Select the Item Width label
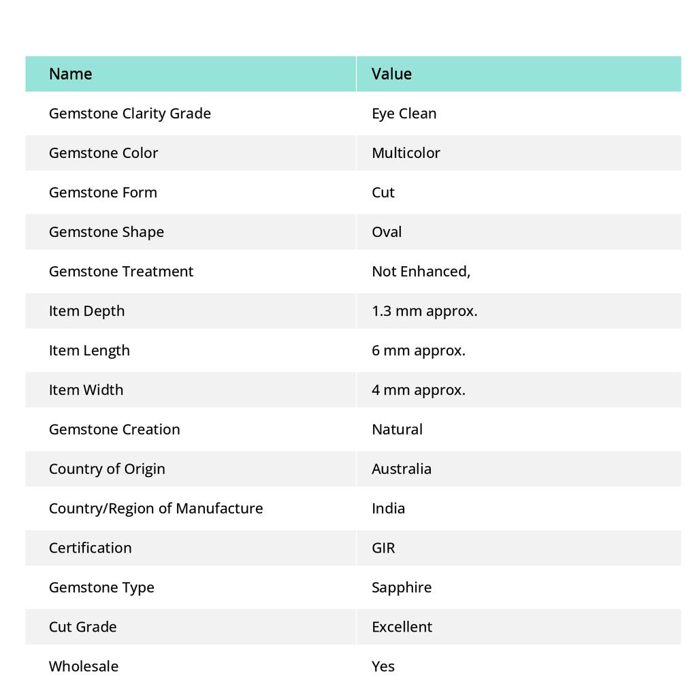The width and height of the screenshot is (697, 697). pos(86,390)
